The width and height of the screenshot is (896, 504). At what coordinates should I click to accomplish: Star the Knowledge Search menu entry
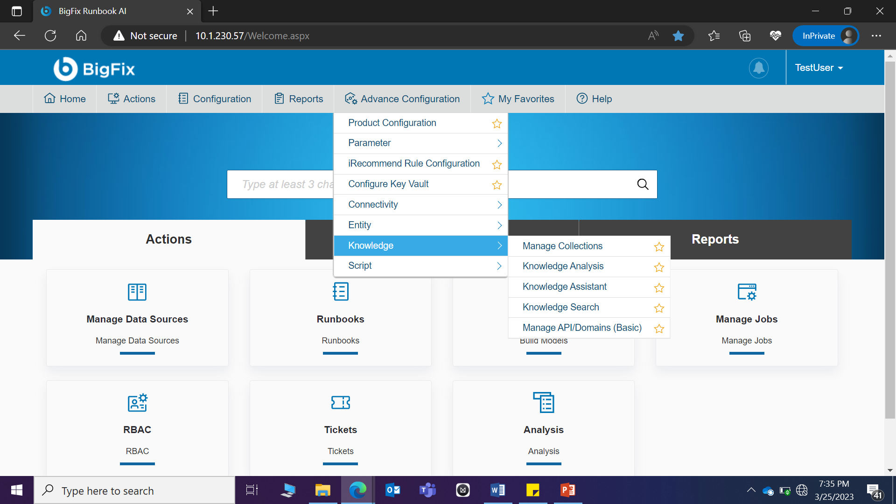[658, 308]
